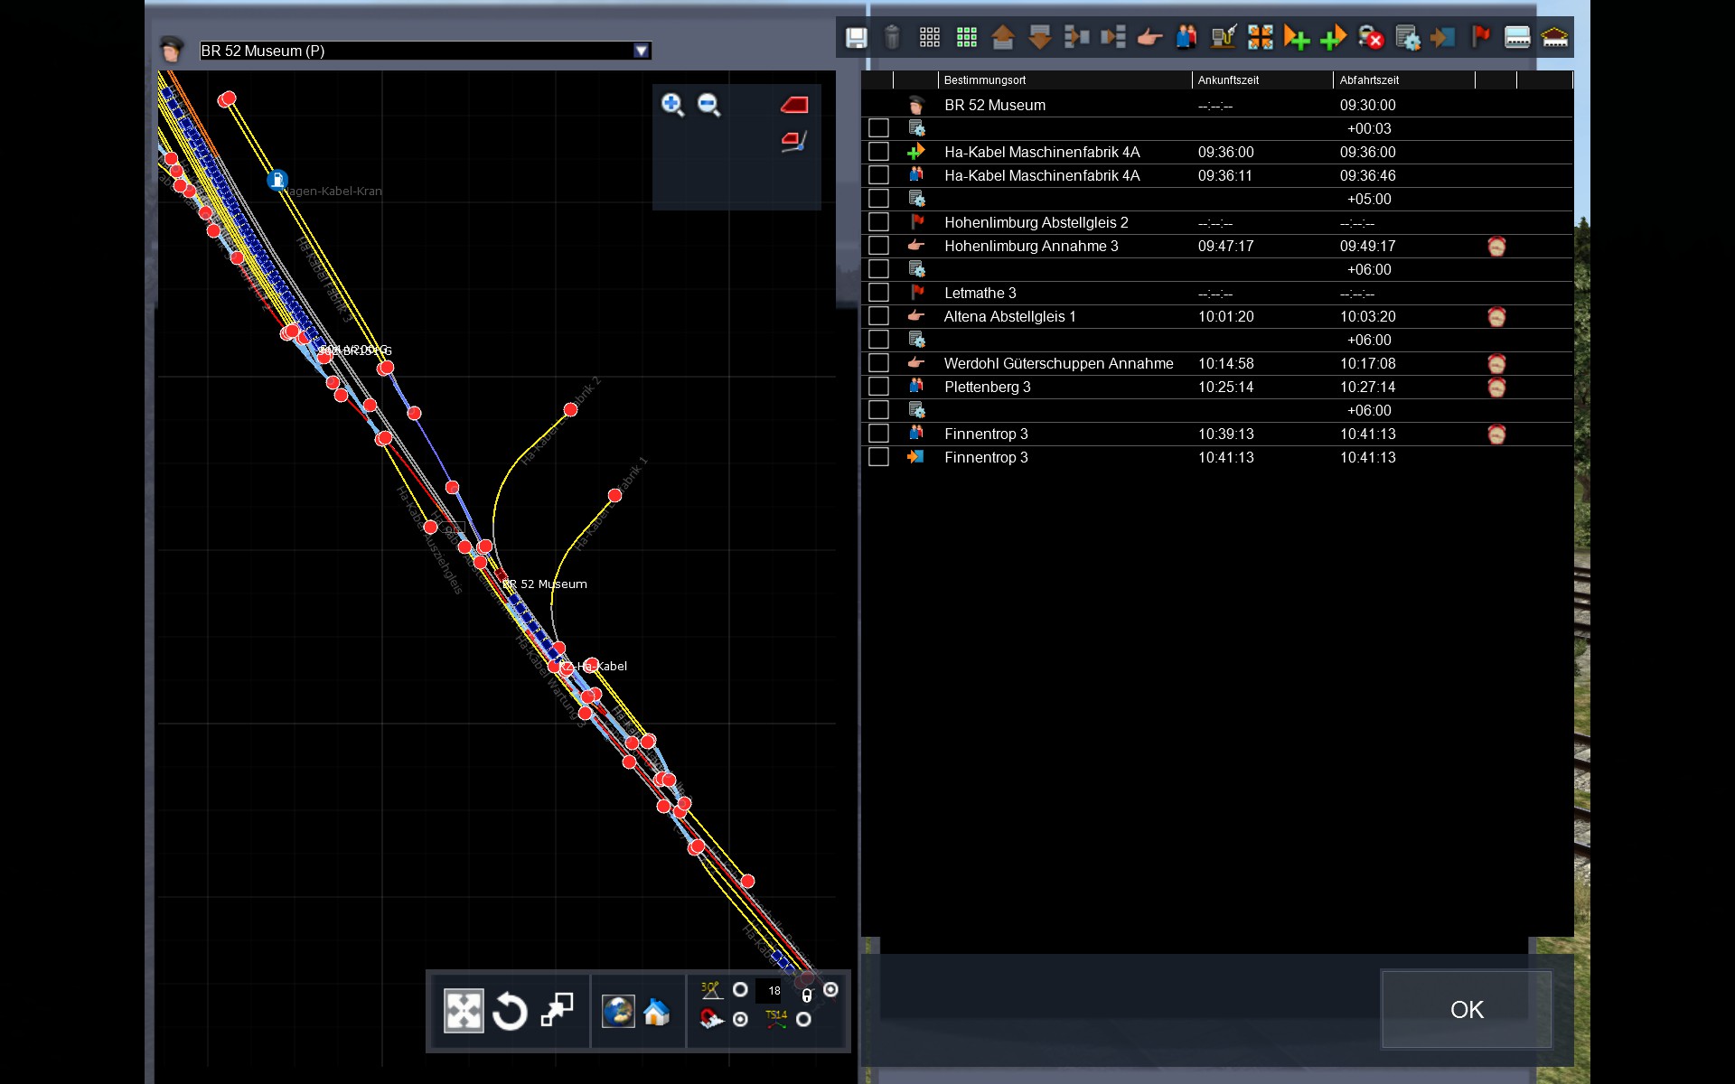Click the rotate tool circular arrow icon
1735x1084 pixels.
pos(510,1011)
